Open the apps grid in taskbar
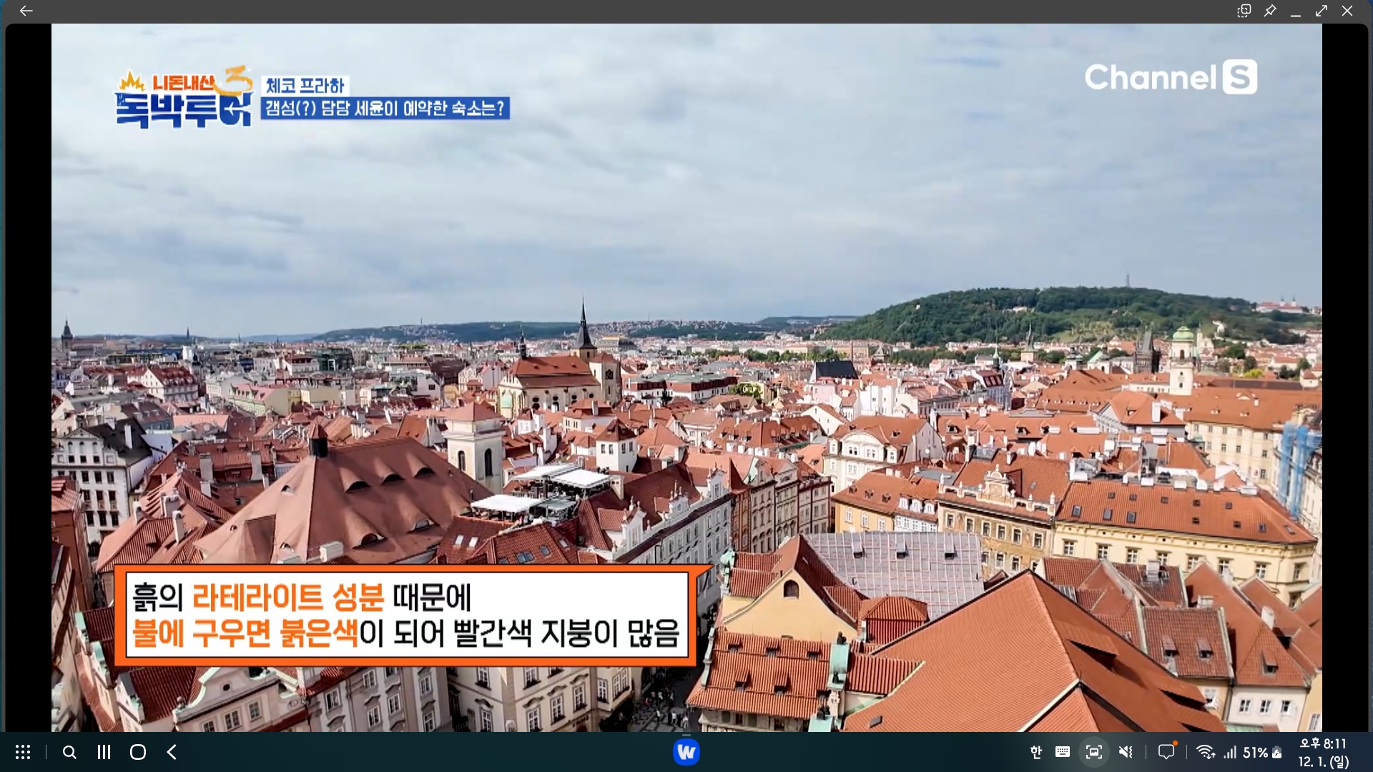Viewport: 1373px width, 772px height. [x=23, y=752]
